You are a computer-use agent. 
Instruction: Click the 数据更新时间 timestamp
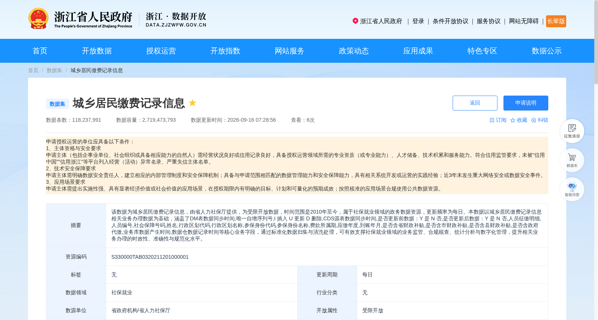pyautogui.click(x=233, y=120)
